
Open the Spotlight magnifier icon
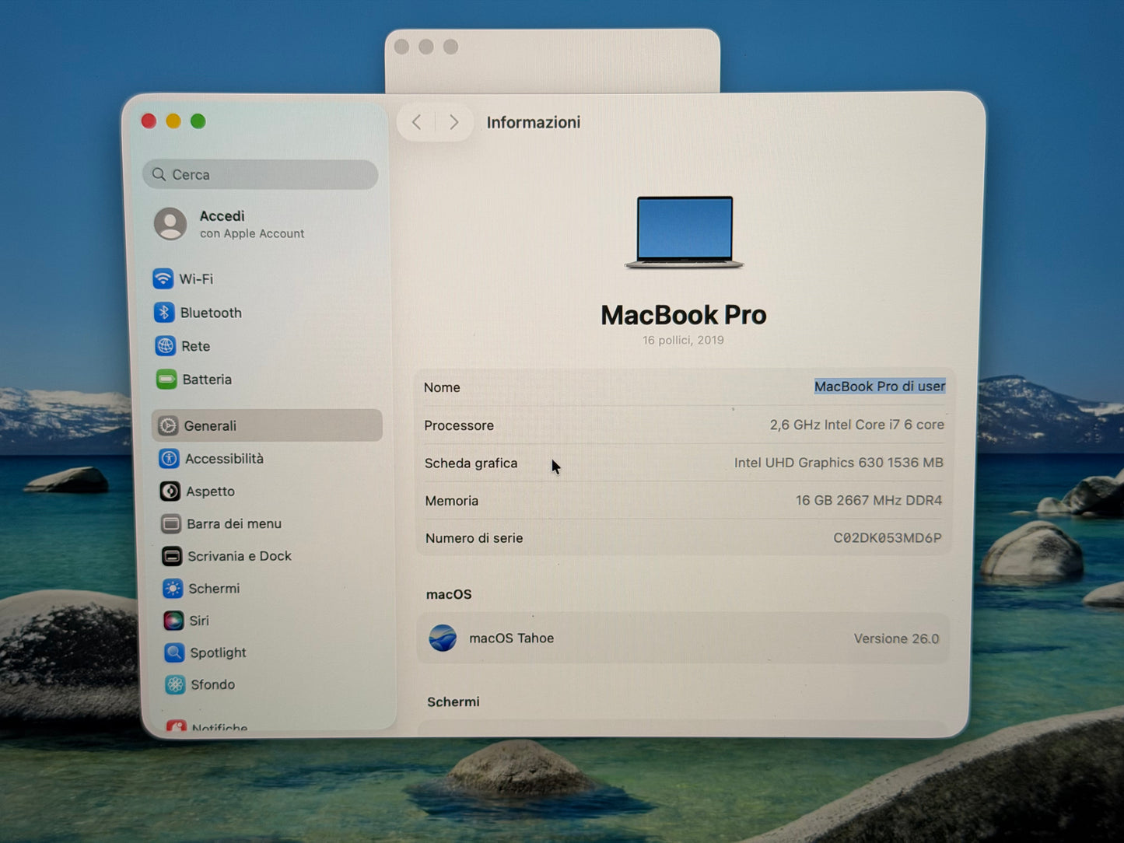[x=174, y=652]
